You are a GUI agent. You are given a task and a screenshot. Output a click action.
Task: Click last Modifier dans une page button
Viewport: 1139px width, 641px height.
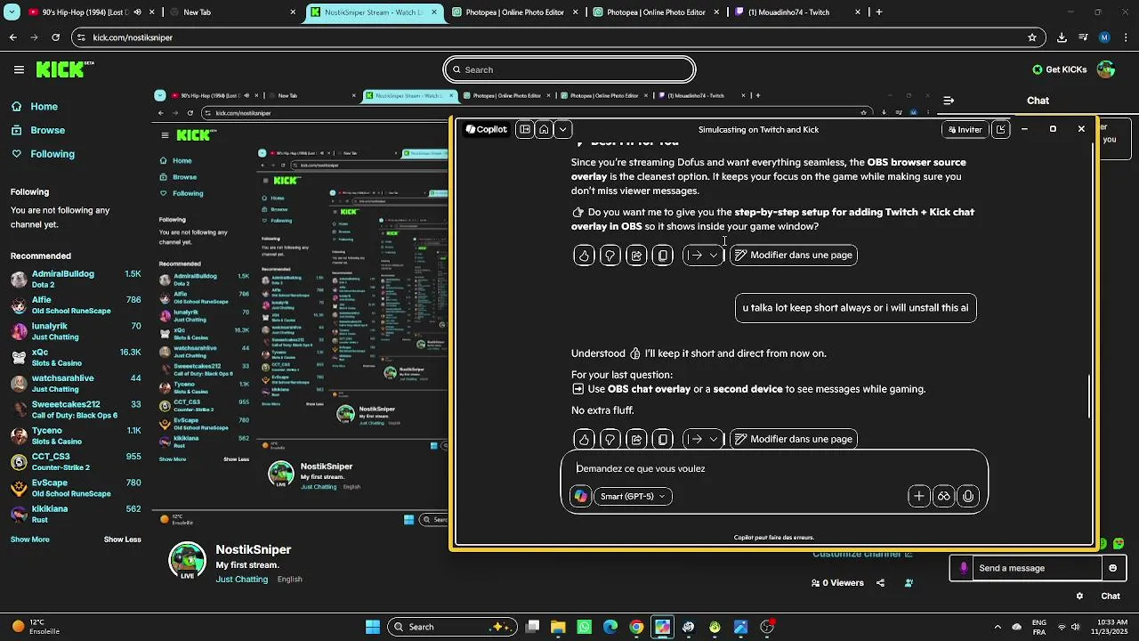tap(794, 439)
